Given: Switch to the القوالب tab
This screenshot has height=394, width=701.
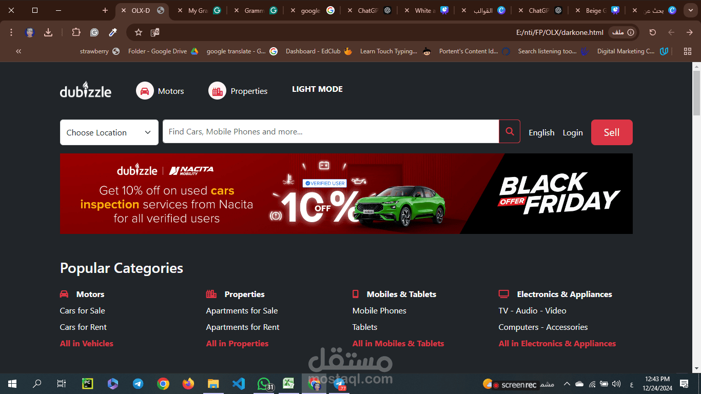Looking at the screenshot, I should coord(482,10).
